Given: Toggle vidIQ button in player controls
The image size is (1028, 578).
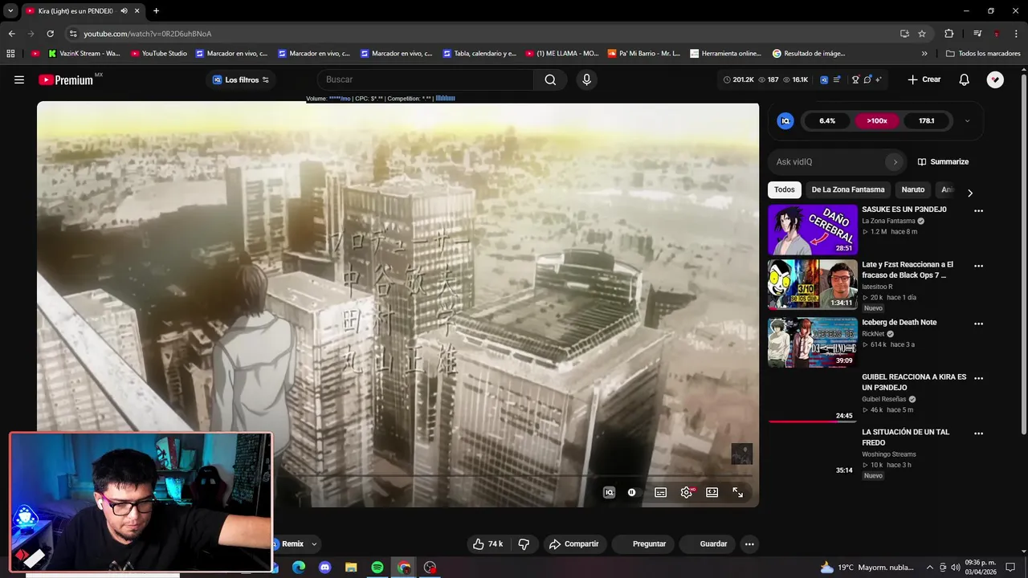Looking at the screenshot, I should 609,493.
